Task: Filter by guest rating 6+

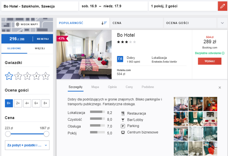Action: [36, 103]
